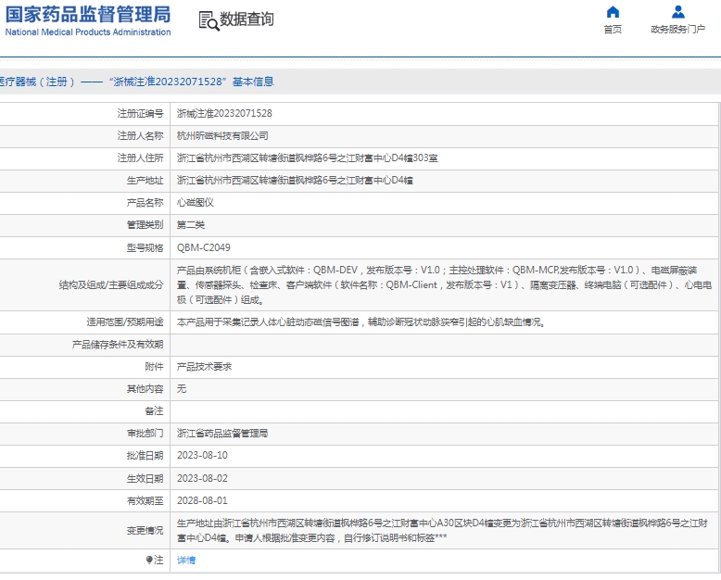This screenshot has width=721, height=580.
Task: Click the 适用范围 description starting 本产品用于
Action: 361,322
